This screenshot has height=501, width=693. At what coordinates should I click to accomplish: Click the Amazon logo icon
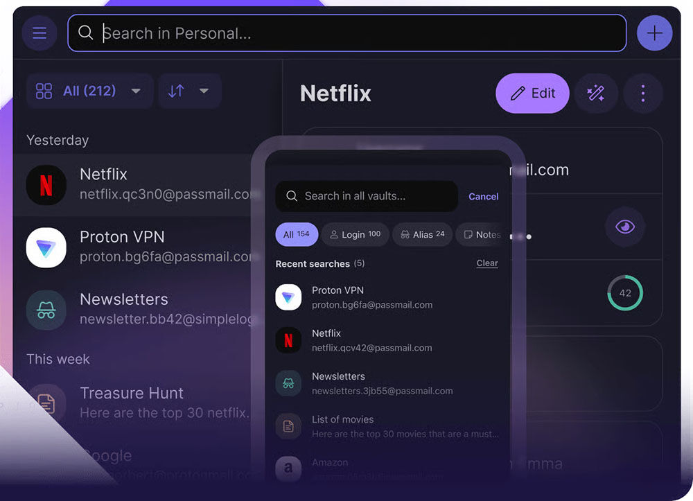point(288,468)
